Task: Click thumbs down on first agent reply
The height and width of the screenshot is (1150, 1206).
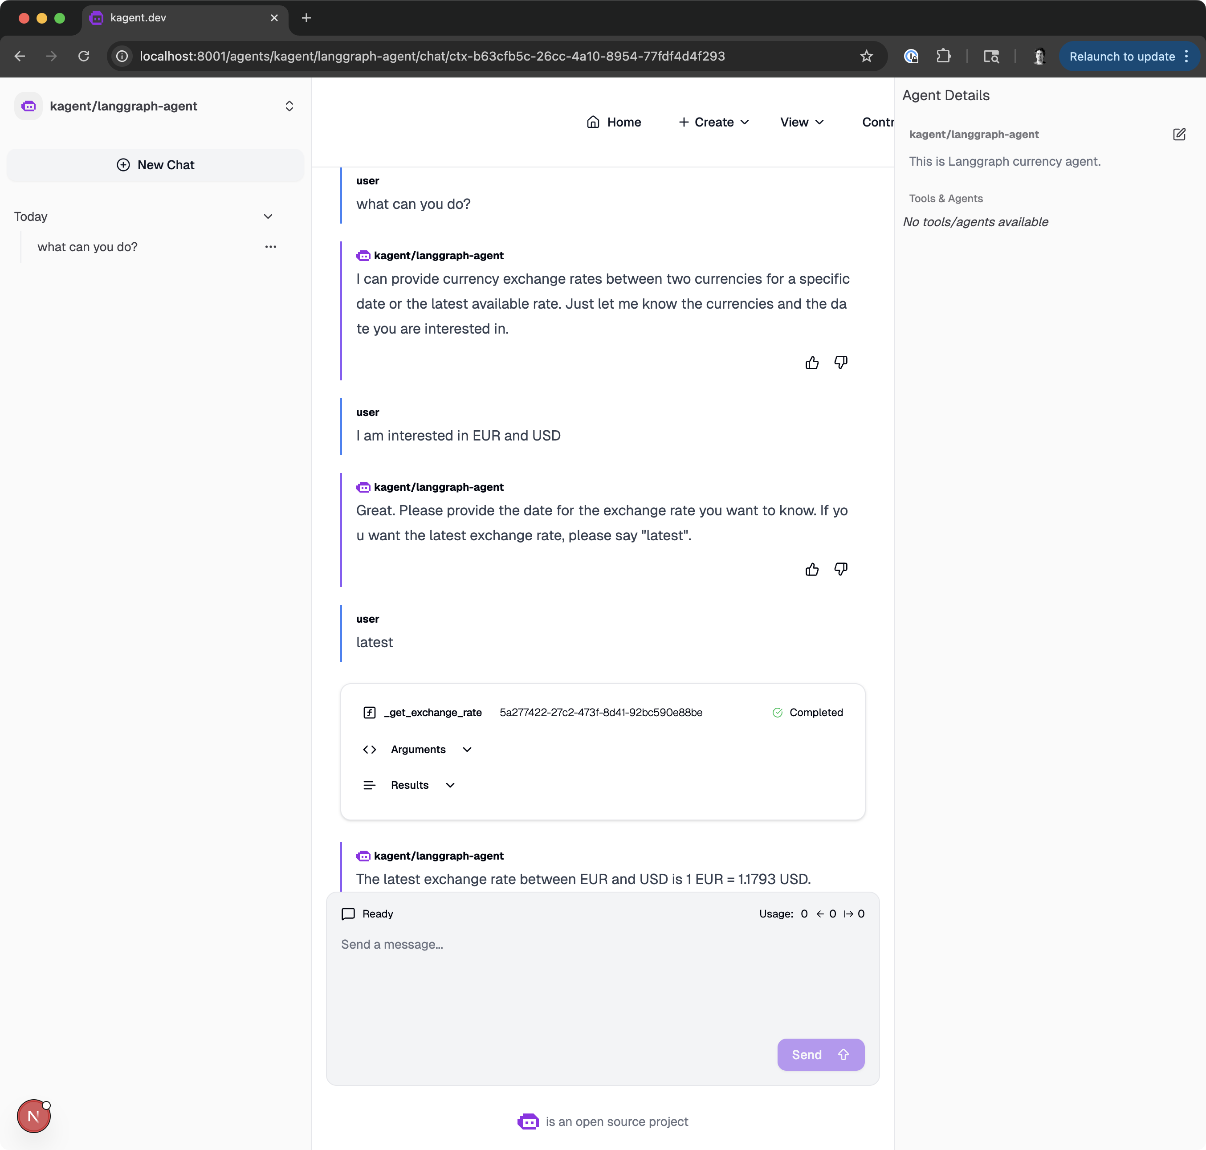Action: [x=841, y=363]
